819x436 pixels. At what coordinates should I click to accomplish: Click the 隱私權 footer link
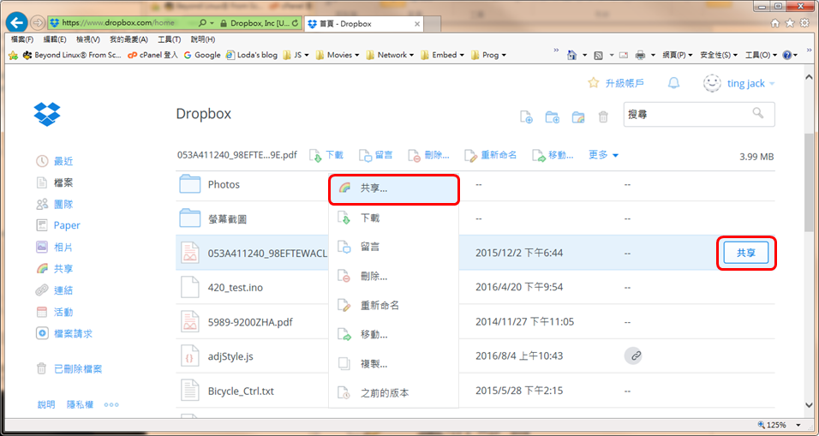click(80, 404)
